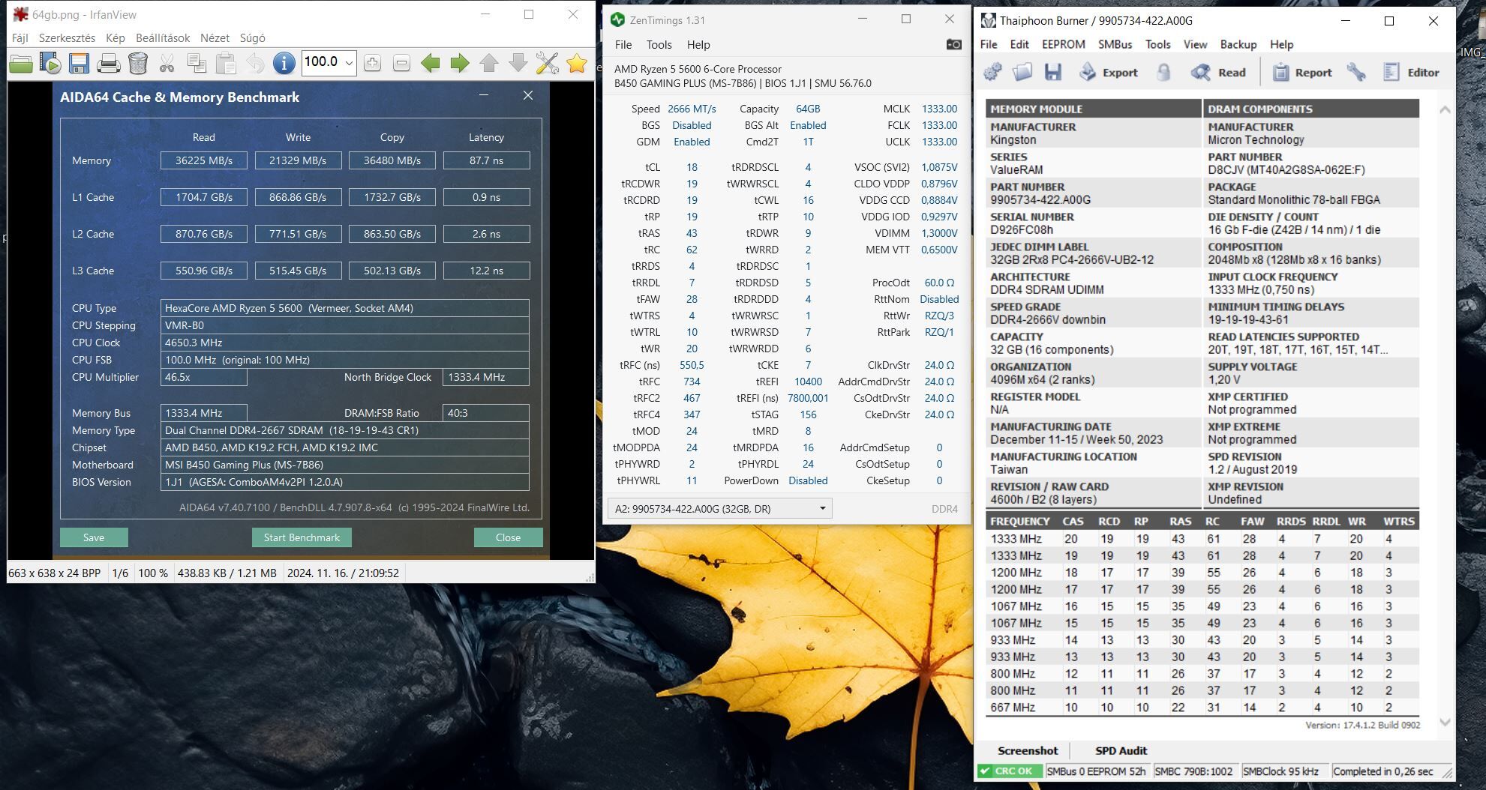This screenshot has height=790, width=1486.
Task: Click the 87.7 ns memory latency value
Action: click(487, 160)
